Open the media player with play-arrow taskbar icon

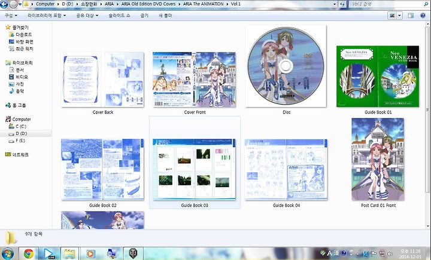tap(49, 253)
